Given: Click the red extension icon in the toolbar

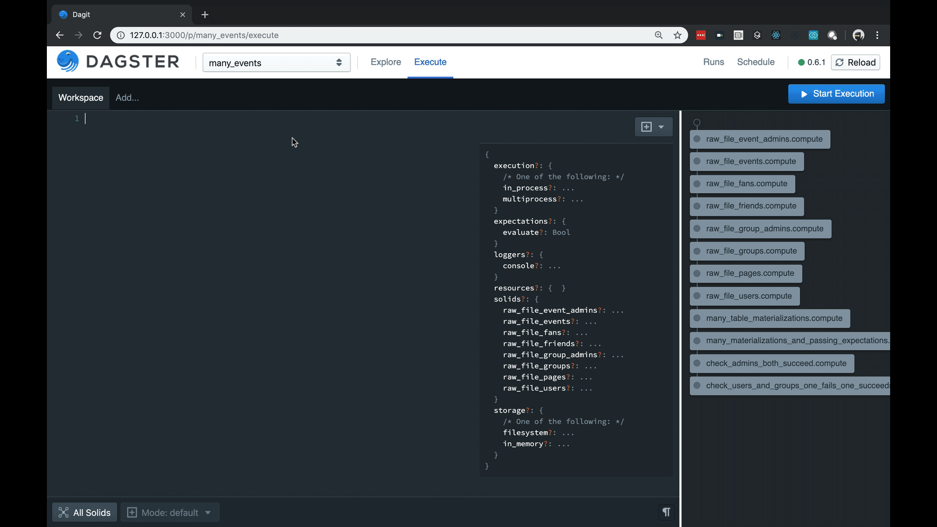Looking at the screenshot, I should [x=701, y=35].
